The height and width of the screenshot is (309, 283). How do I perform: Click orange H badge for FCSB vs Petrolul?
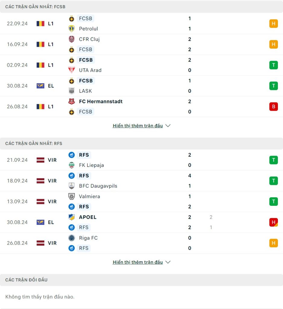(x=273, y=24)
